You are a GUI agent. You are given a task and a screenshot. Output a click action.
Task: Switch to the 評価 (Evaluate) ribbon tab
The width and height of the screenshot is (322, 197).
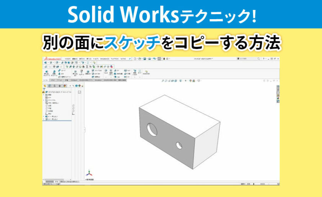coord(67,80)
